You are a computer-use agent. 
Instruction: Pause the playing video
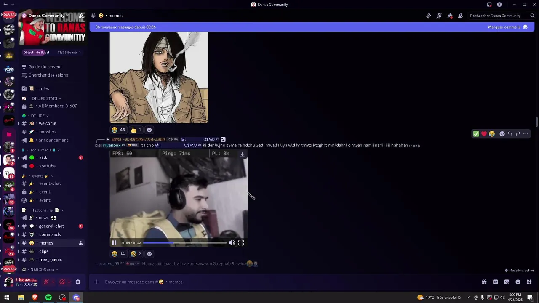coord(114,243)
